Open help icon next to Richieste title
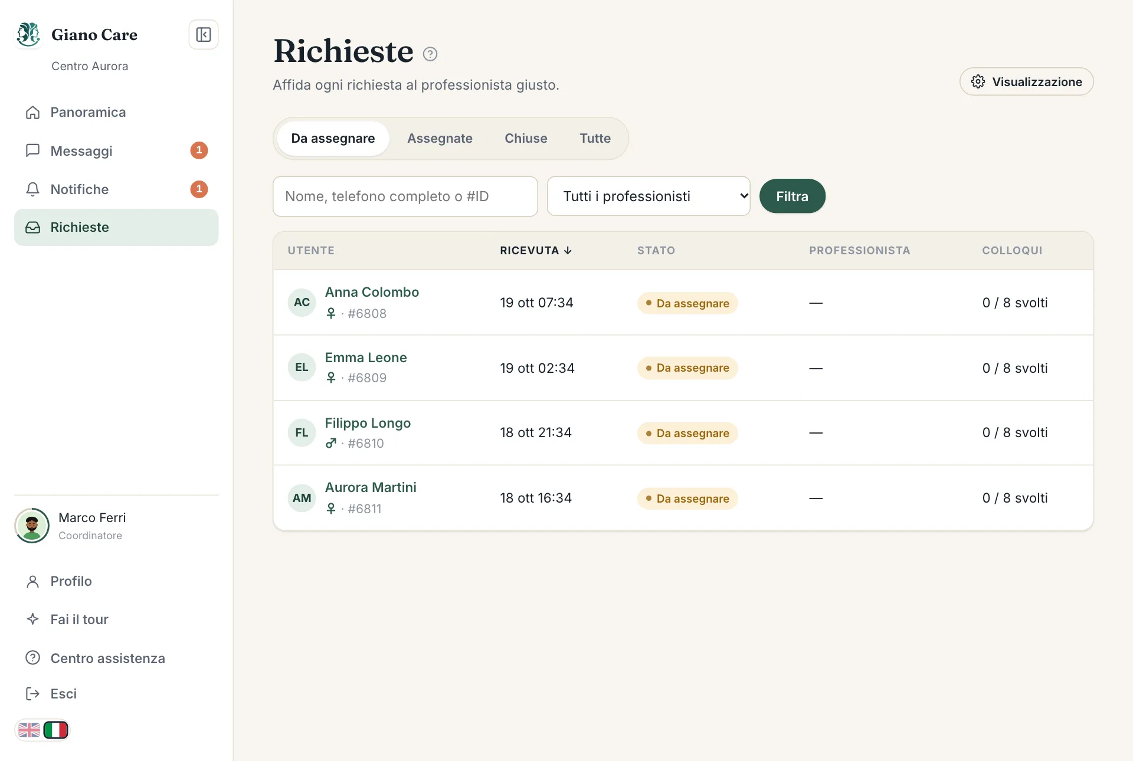 430,54
